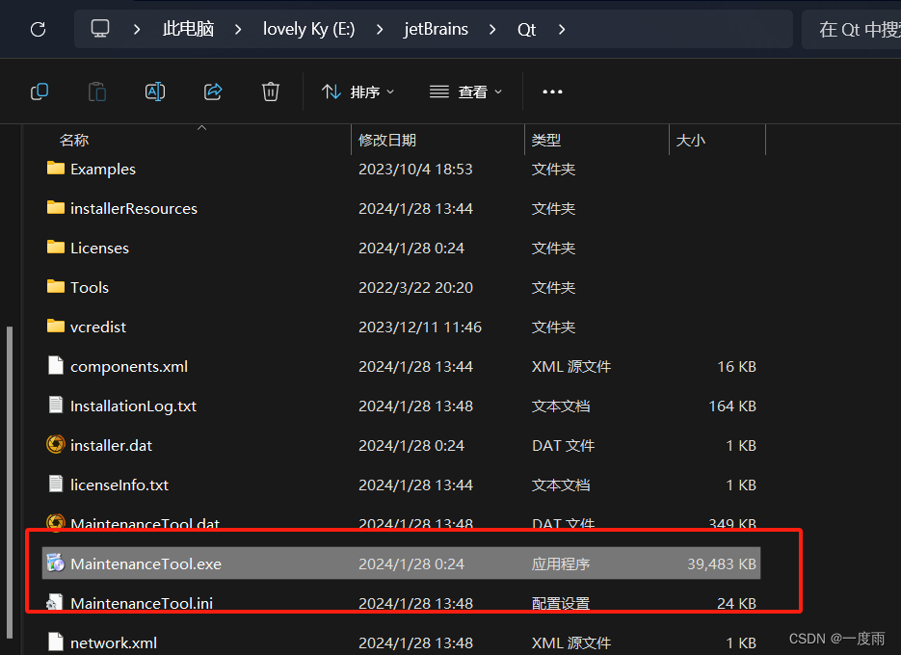
Task: Open the 查看 view dropdown
Action: click(466, 92)
